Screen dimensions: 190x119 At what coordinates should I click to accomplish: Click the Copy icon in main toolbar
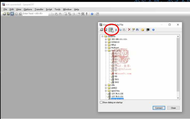pyautogui.click(x=52, y=14)
